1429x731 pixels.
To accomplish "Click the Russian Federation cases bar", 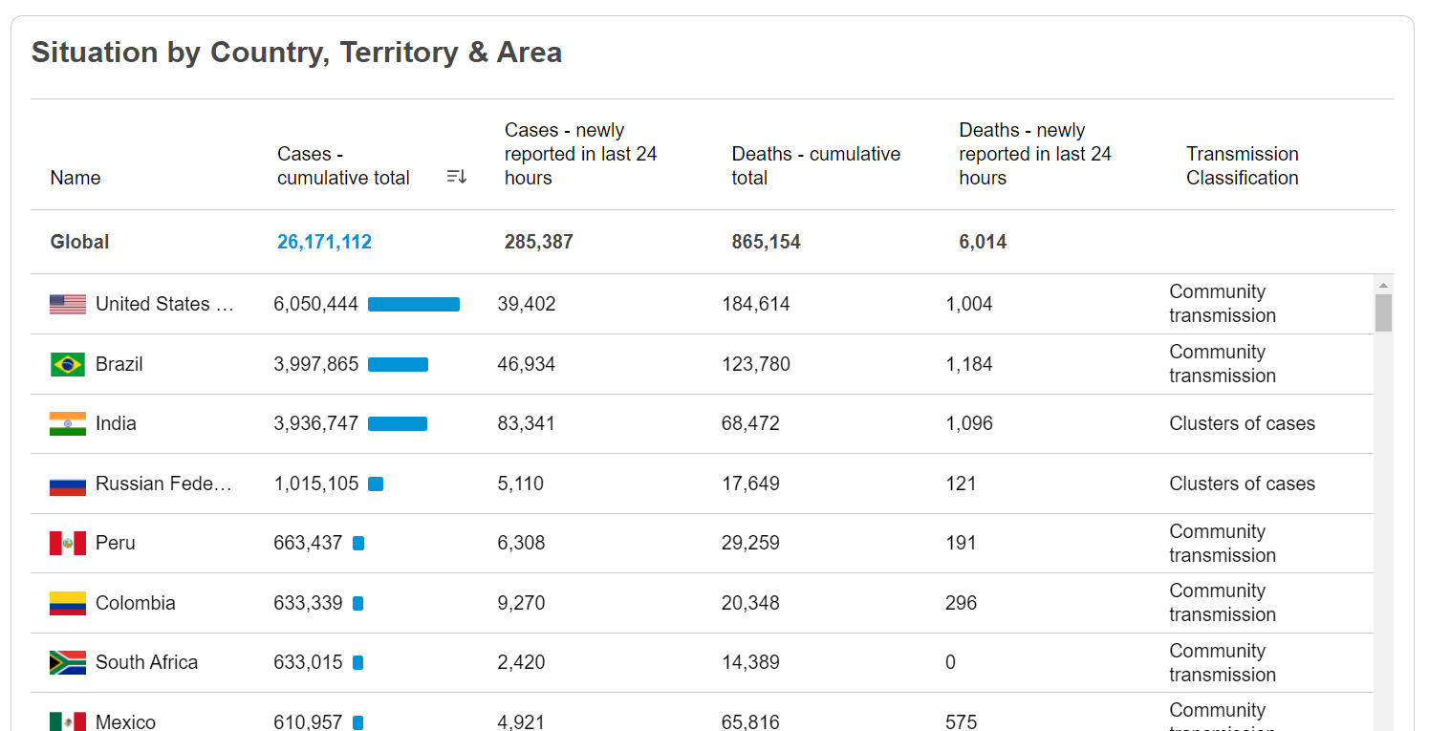I will pyautogui.click(x=376, y=484).
